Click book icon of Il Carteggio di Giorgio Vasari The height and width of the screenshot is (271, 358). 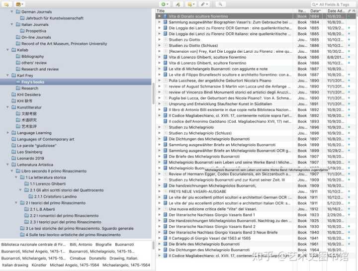165,238
